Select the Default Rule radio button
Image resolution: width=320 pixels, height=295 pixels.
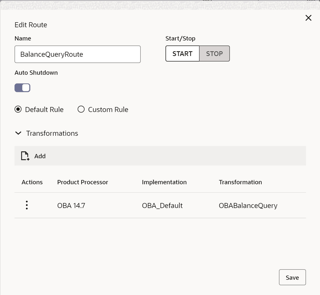coord(18,109)
